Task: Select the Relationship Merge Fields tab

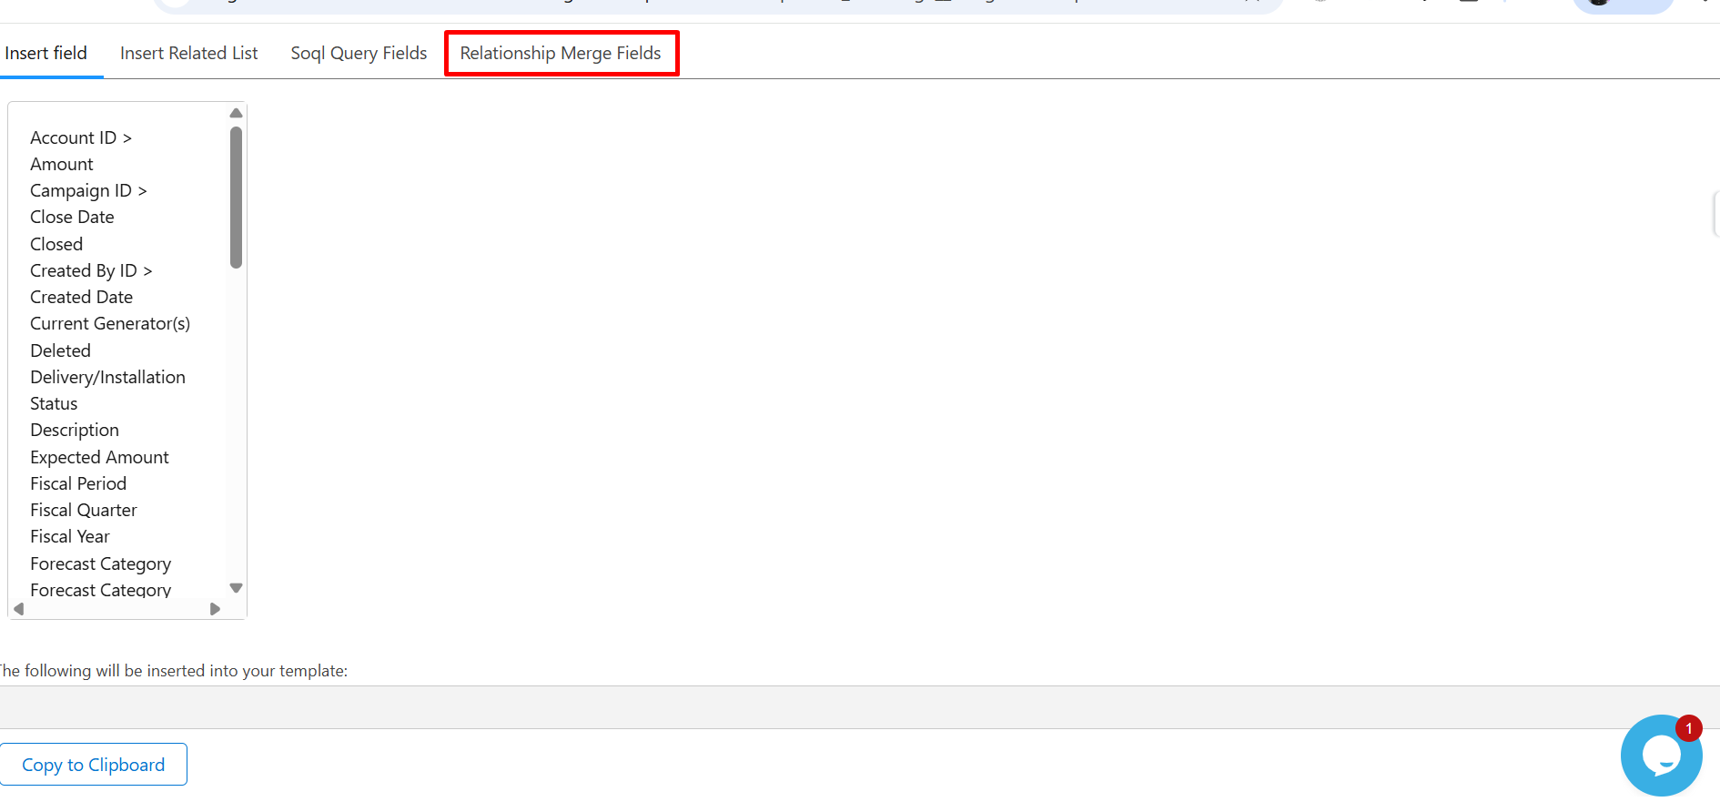Action: 561,53
